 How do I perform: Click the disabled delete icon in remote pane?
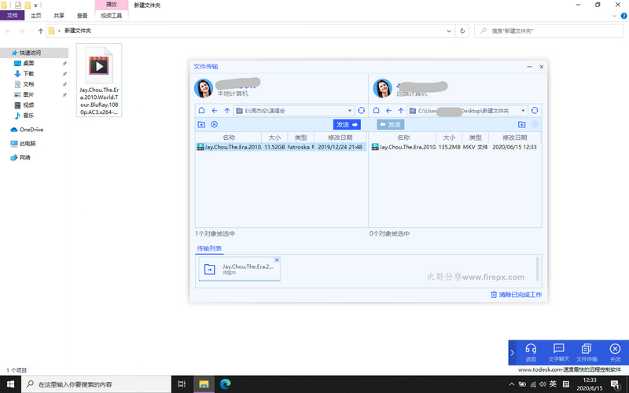(535, 124)
